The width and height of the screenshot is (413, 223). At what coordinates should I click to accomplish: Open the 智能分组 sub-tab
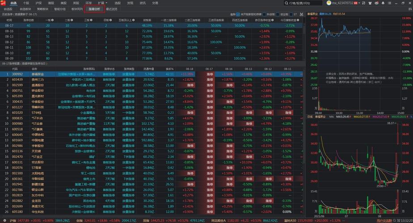[59, 8]
